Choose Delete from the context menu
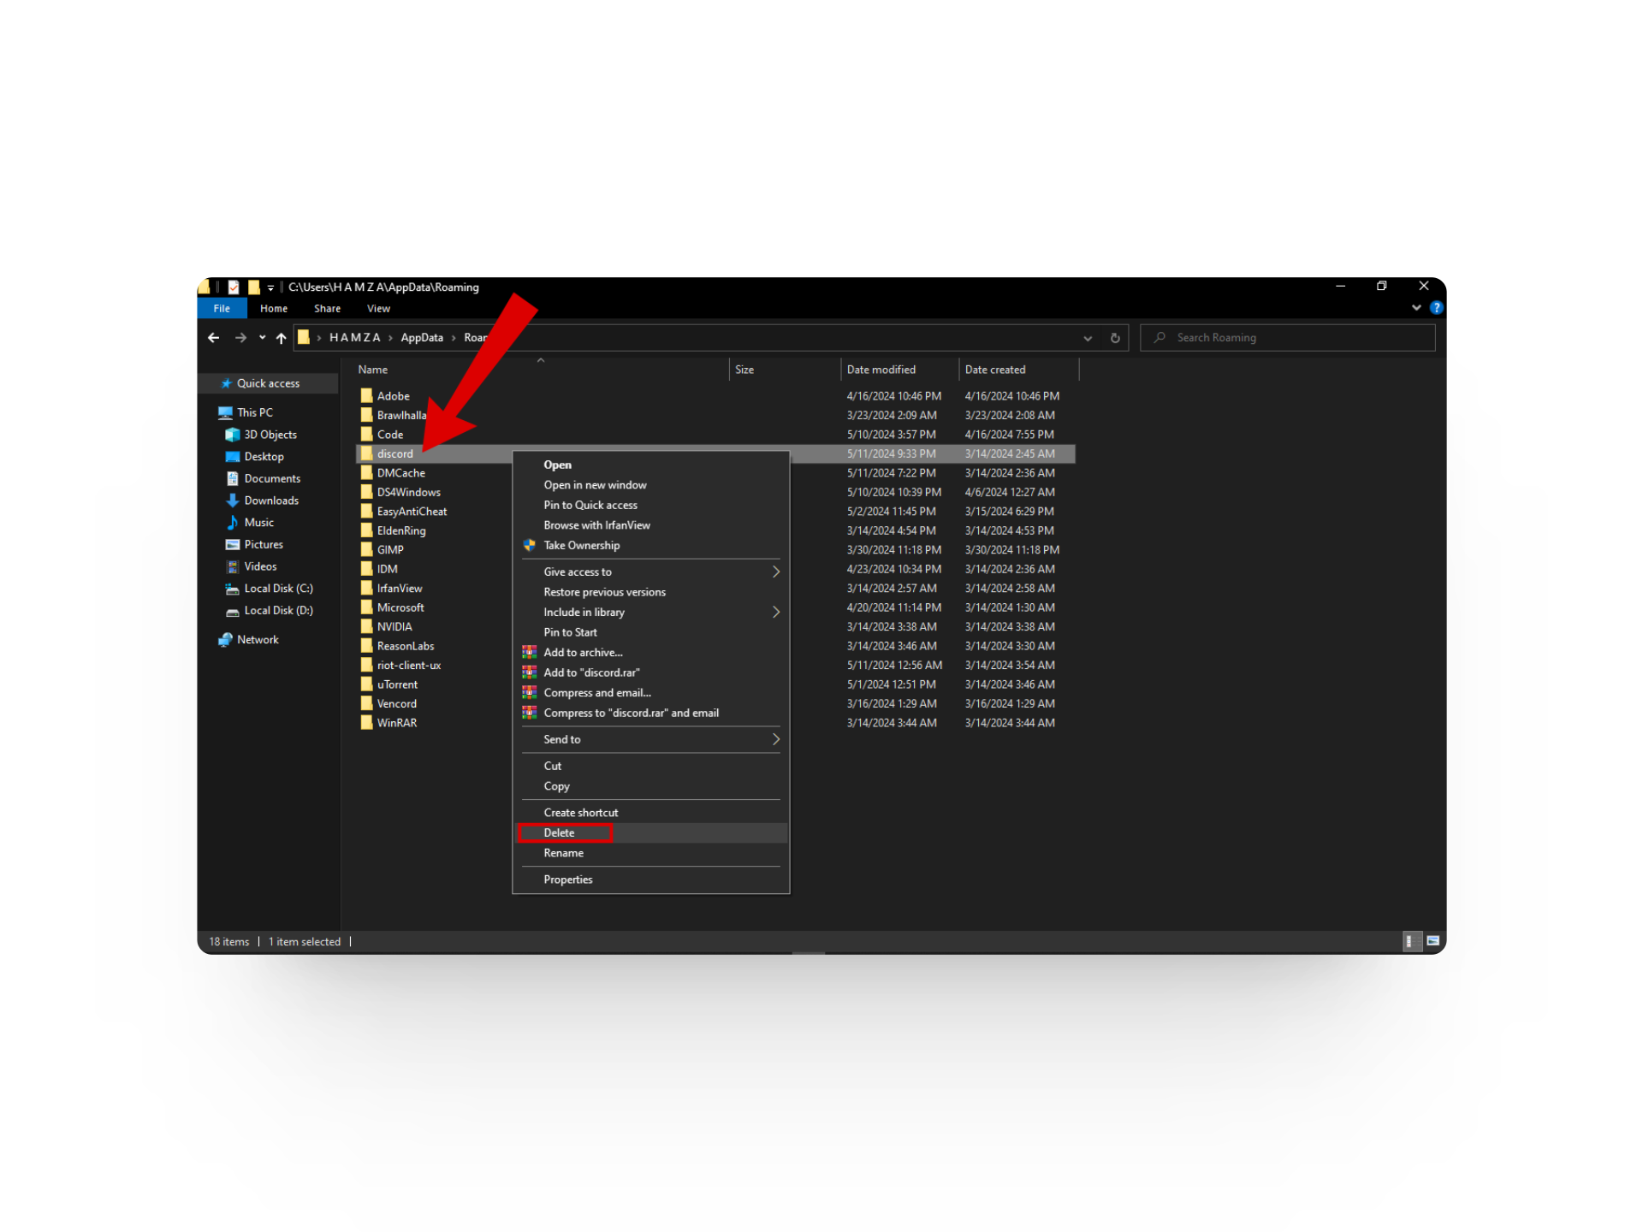Viewport: 1643px width, 1232px height. click(x=559, y=833)
